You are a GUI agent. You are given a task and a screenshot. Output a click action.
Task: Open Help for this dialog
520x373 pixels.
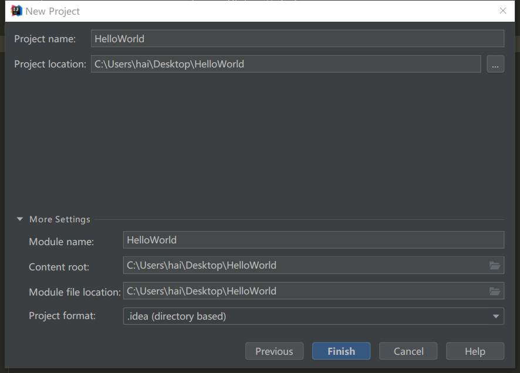pyautogui.click(x=475, y=351)
